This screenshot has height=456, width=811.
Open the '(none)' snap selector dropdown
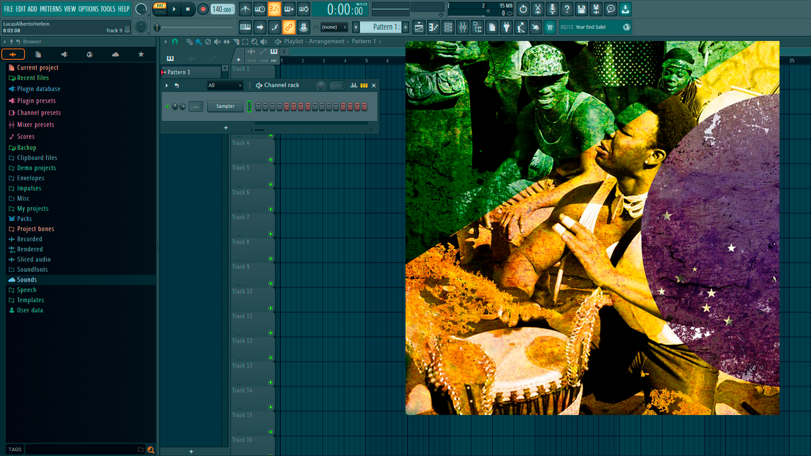click(334, 27)
